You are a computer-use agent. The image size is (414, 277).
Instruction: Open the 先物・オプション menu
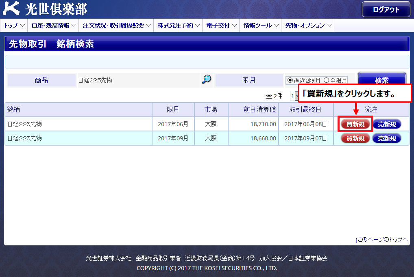pyautogui.click(x=308, y=25)
